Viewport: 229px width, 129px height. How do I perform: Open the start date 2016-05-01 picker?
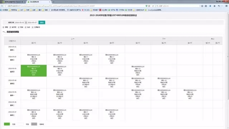tap(19, 23)
